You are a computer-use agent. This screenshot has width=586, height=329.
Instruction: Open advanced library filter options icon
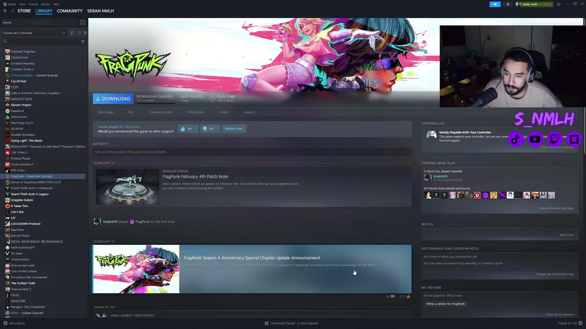pyautogui.click(x=83, y=42)
